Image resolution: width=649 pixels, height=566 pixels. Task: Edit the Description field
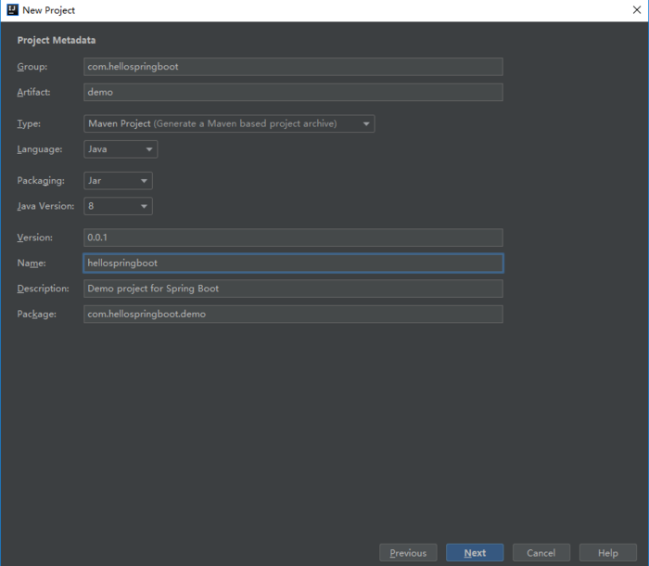[x=293, y=289]
